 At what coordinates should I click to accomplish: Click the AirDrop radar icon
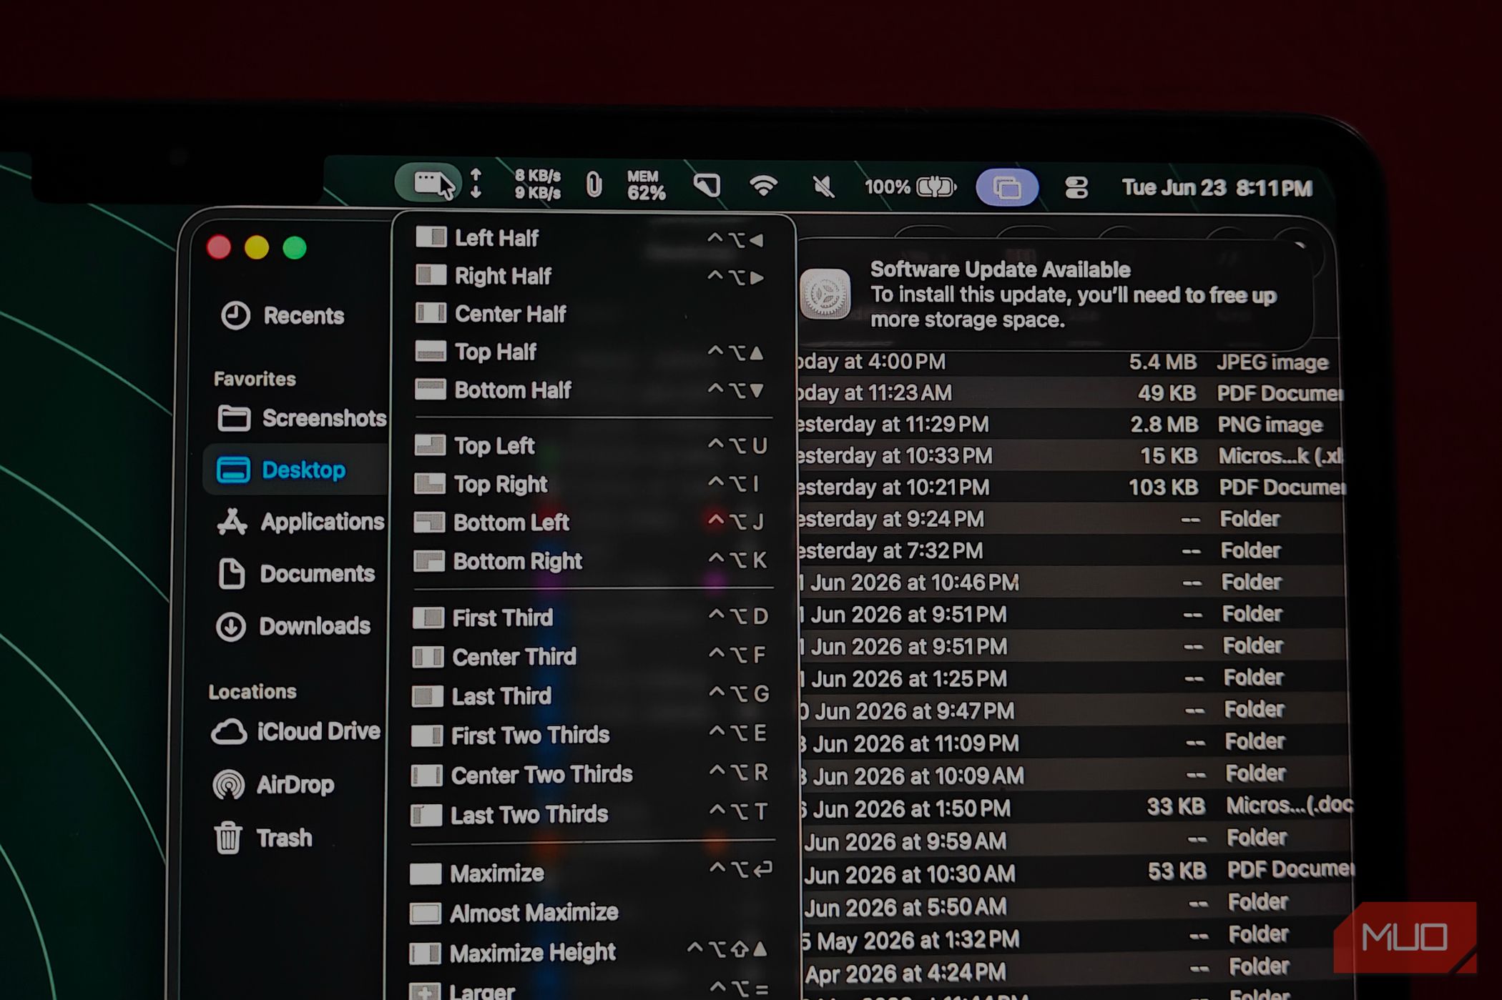point(228,785)
